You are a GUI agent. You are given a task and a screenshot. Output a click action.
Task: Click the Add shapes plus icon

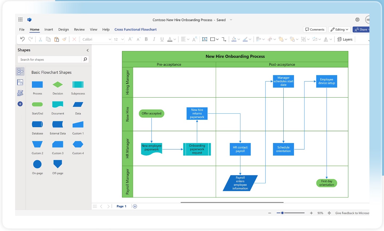[20, 104]
